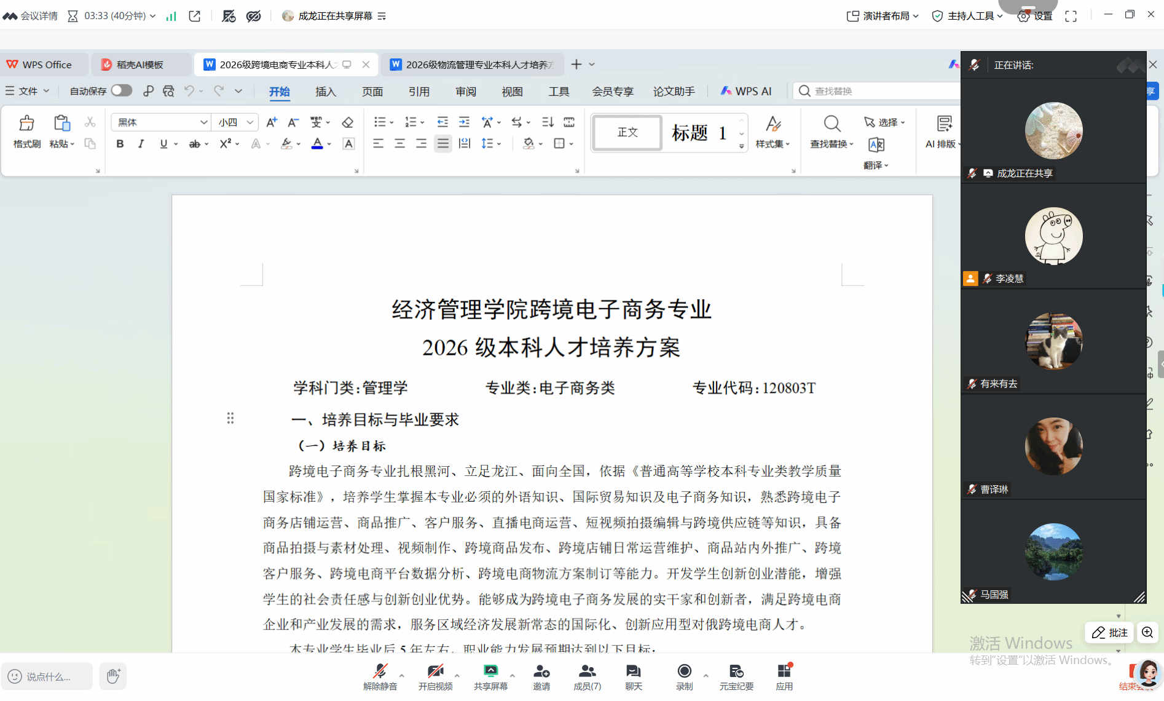Apply italic formatting

[x=141, y=144]
